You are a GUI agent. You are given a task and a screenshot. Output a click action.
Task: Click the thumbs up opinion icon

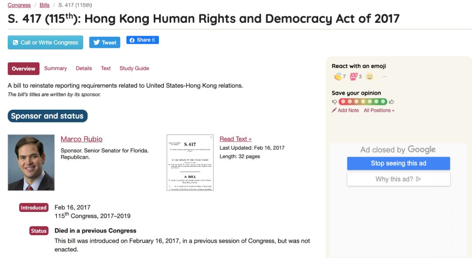[x=391, y=102]
